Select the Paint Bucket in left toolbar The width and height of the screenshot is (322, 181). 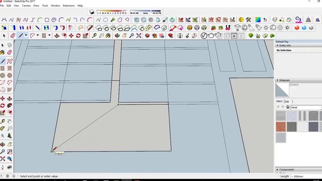(x=2, y=52)
